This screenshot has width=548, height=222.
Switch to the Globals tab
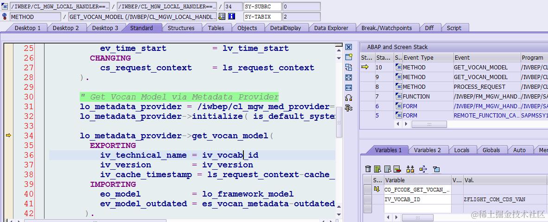click(491, 150)
